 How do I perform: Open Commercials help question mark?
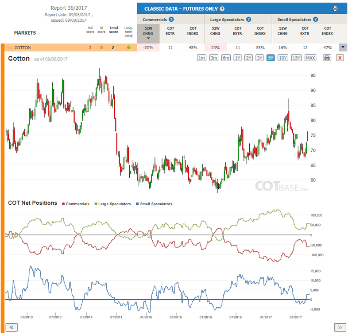[171, 20]
